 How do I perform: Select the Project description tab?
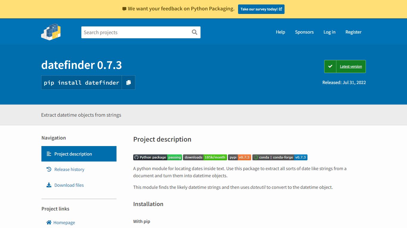(x=79, y=154)
